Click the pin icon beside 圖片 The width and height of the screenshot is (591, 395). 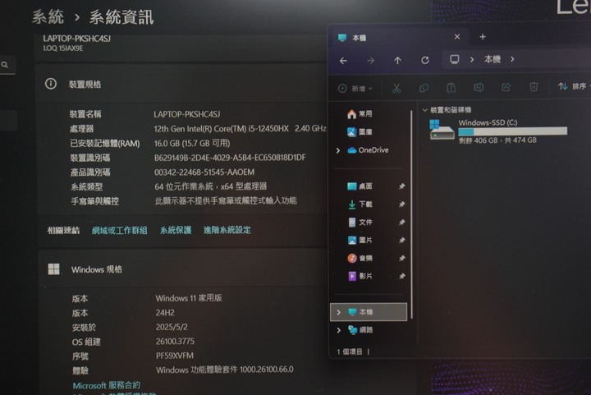pos(401,240)
